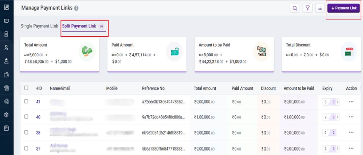
Task: Open three-dot action menu for ID 41
Action: click(351, 102)
